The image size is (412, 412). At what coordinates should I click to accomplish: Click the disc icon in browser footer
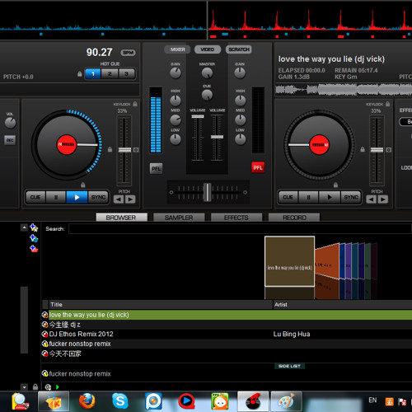coord(48,387)
